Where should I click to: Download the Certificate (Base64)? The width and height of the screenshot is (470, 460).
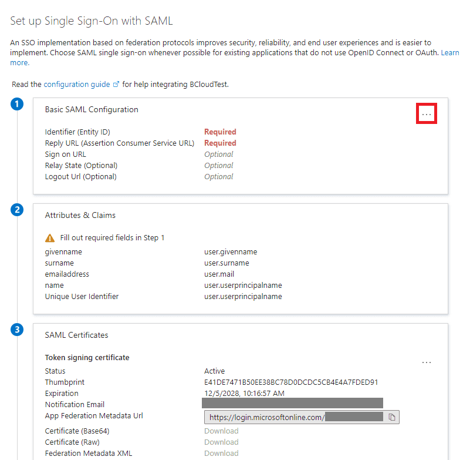click(x=221, y=431)
